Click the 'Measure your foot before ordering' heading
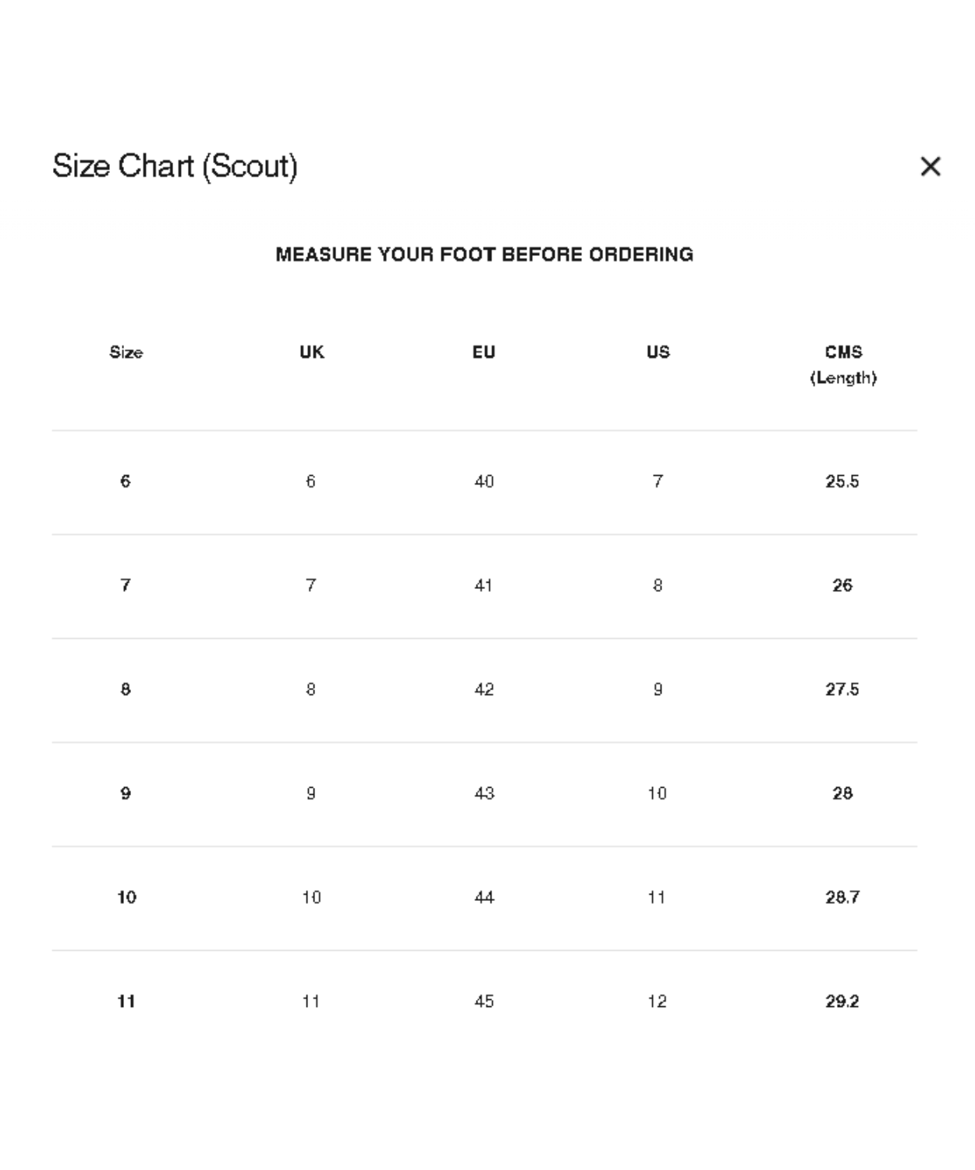 [x=484, y=254]
